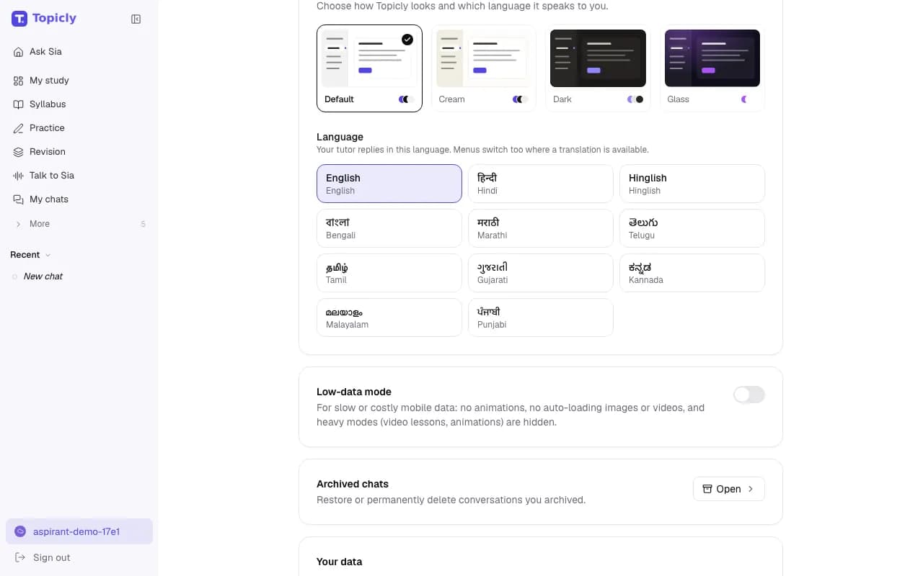
Task: Open archived chats
Action: tap(729, 489)
